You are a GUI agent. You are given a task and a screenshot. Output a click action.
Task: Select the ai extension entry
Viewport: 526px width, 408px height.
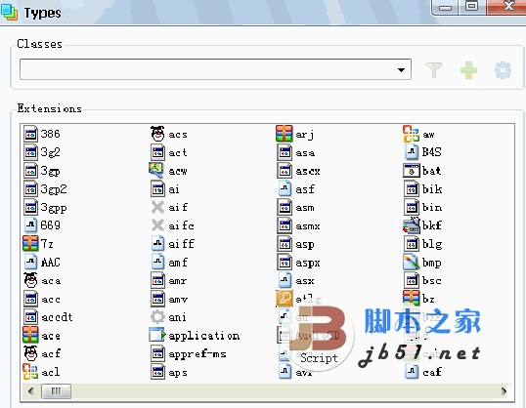point(165,189)
